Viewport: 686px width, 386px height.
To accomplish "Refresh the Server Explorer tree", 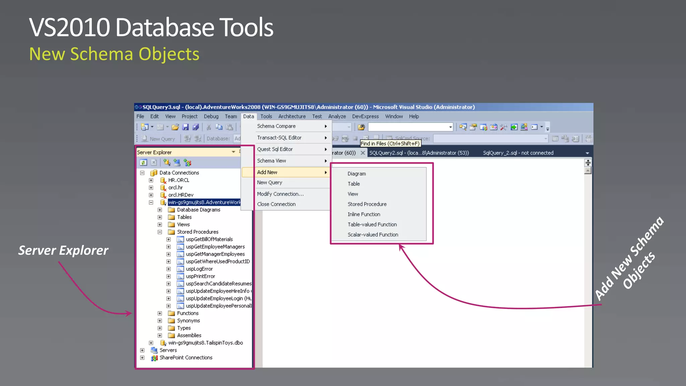I will click(x=143, y=163).
